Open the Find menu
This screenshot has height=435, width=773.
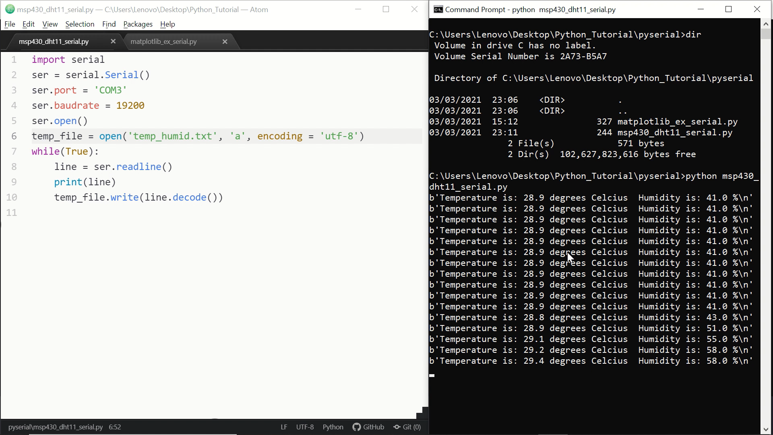(x=109, y=24)
